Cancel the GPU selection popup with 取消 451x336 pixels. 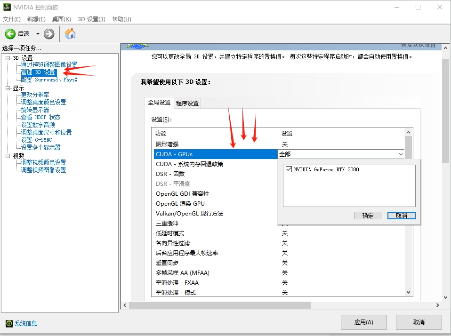tap(401, 216)
